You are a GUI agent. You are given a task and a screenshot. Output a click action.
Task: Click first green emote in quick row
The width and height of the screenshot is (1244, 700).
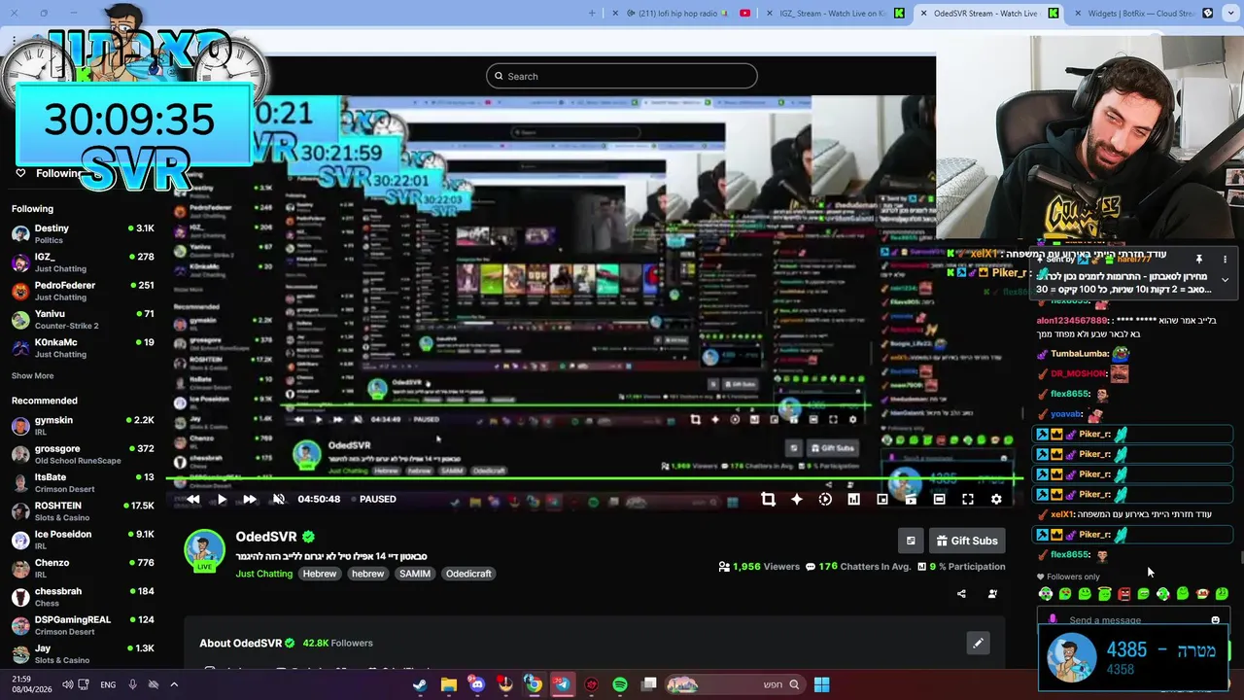[1046, 594]
